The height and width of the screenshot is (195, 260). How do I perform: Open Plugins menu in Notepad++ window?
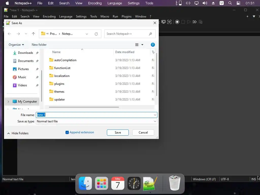click(x=126, y=17)
